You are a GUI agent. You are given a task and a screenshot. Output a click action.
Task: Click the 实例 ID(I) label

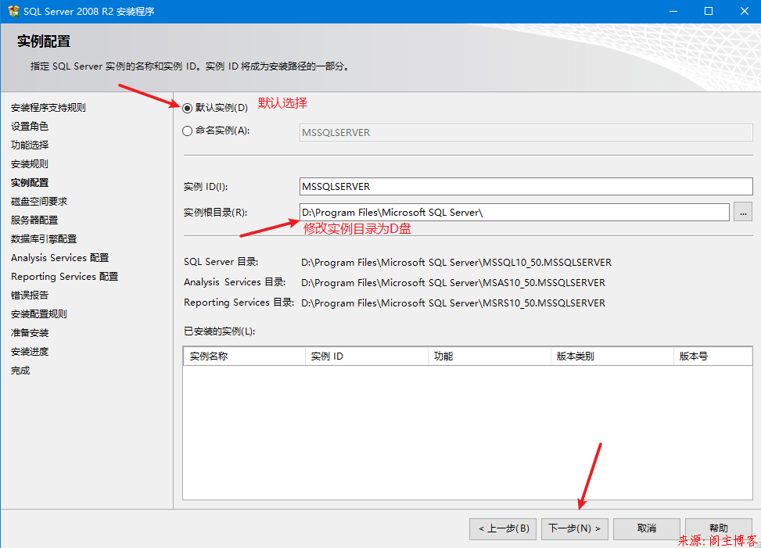(x=206, y=187)
